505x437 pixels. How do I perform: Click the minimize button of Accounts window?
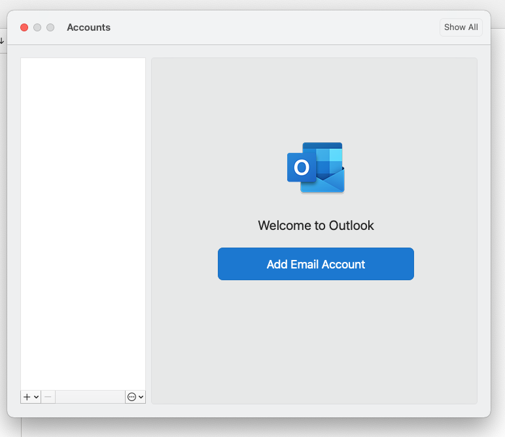[x=37, y=27]
